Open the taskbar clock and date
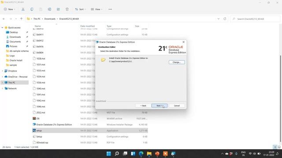 (269, 154)
